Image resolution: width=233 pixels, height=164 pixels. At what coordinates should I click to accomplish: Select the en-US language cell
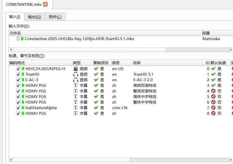118,69
